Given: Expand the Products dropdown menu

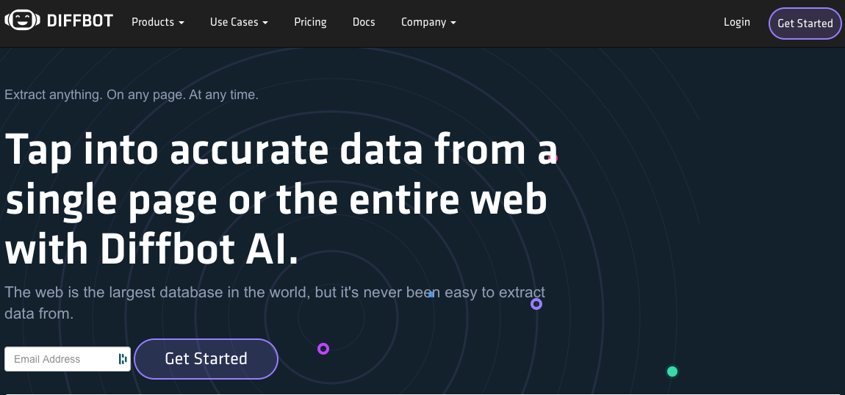Looking at the screenshot, I should click(157, 22).
